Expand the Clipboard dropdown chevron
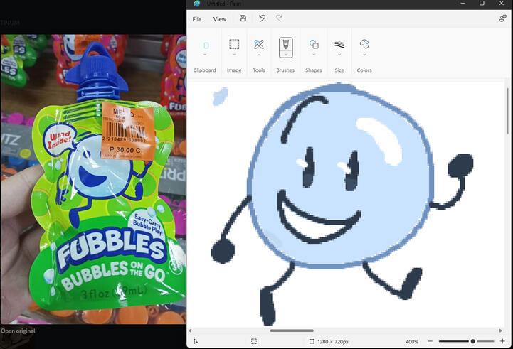 pos(206,55)
